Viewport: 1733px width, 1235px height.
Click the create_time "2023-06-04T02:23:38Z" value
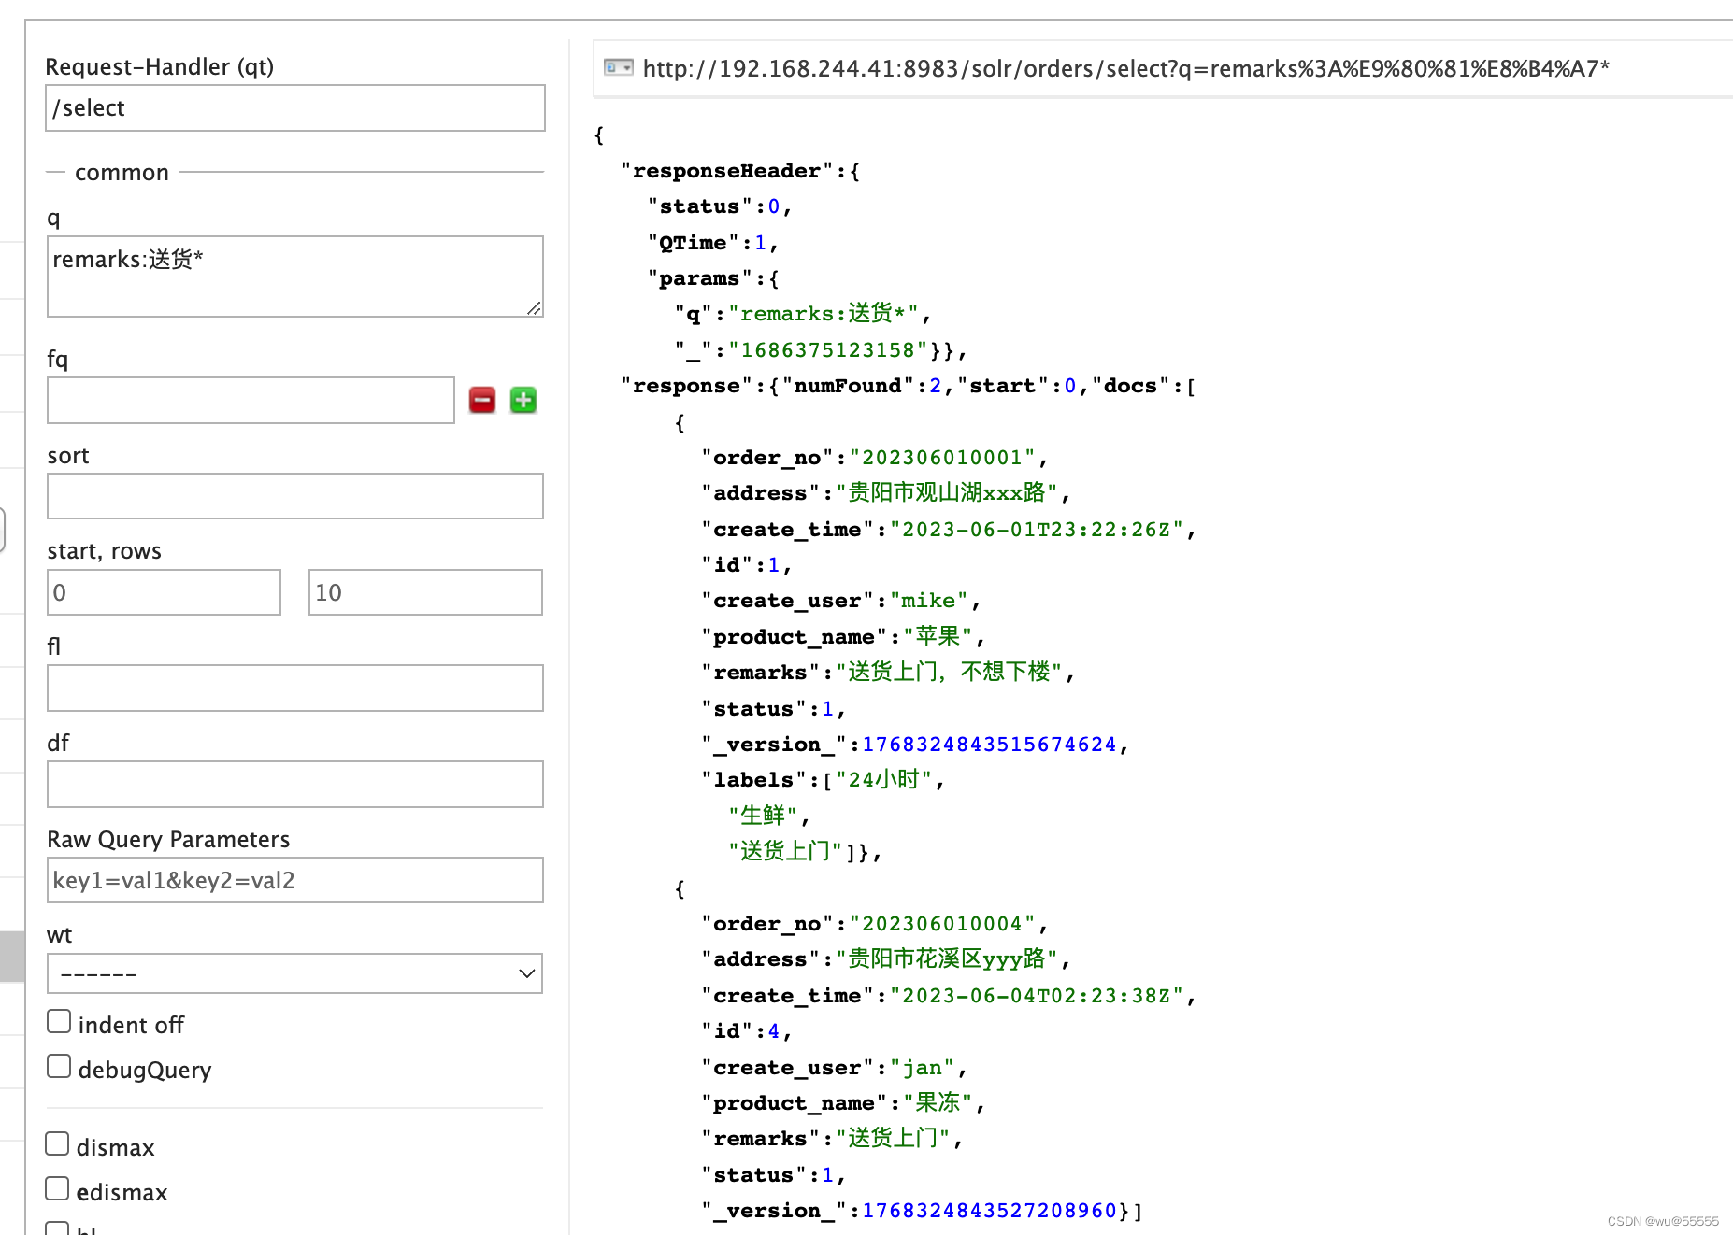[1037, 996]
